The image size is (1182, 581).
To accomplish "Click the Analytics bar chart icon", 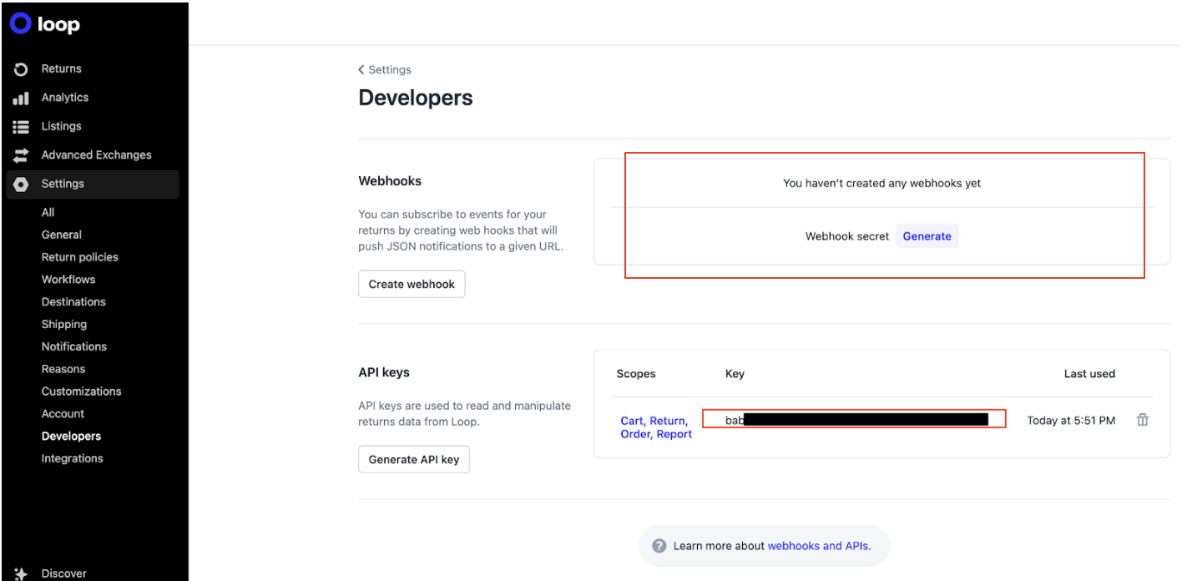I will tap(21, 99).
